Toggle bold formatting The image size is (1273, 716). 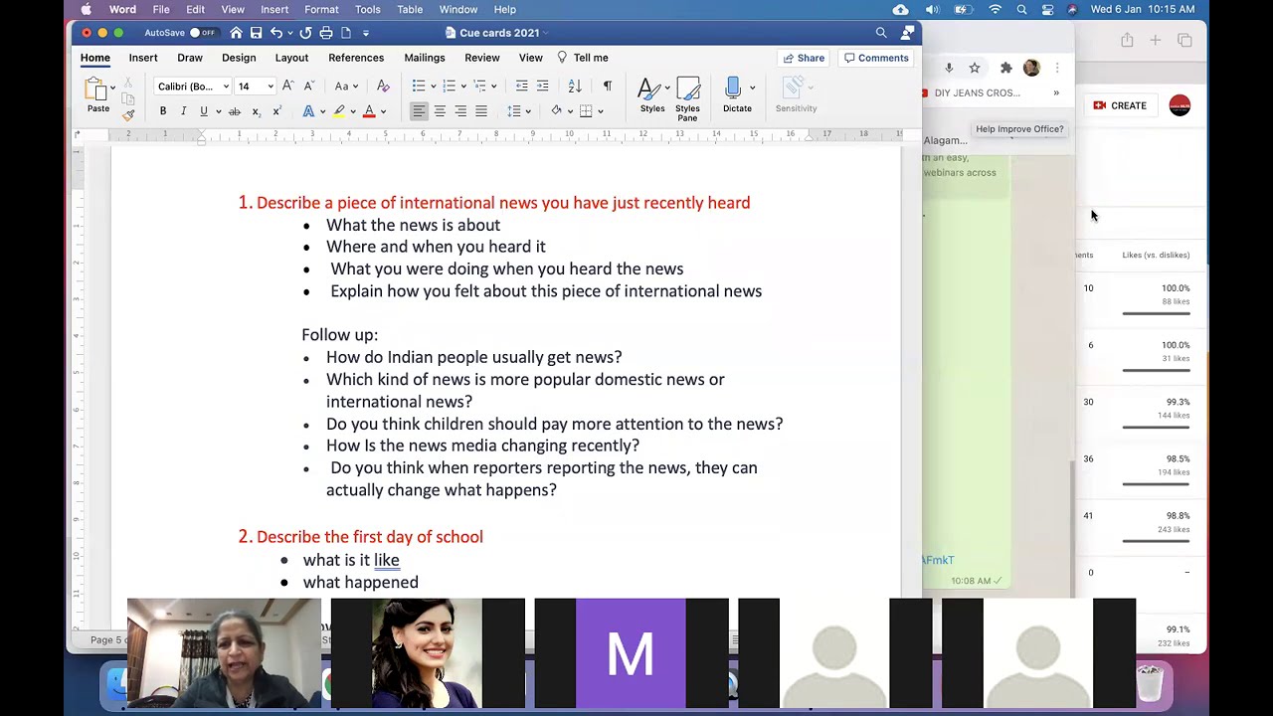163,111
